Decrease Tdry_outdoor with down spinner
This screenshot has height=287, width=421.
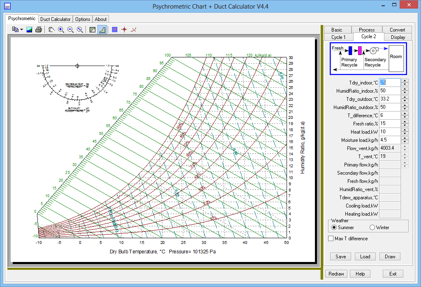click(405, 101)
